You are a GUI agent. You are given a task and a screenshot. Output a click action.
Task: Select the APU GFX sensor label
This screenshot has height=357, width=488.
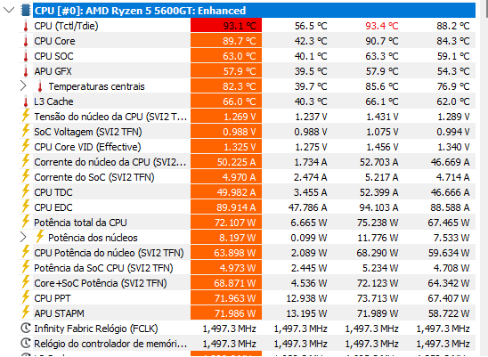tap(53, 71)
